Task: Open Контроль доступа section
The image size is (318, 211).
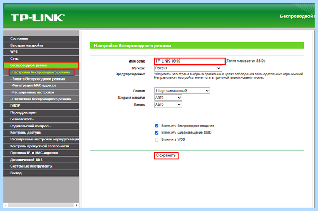Action: (x=41, y=133)
